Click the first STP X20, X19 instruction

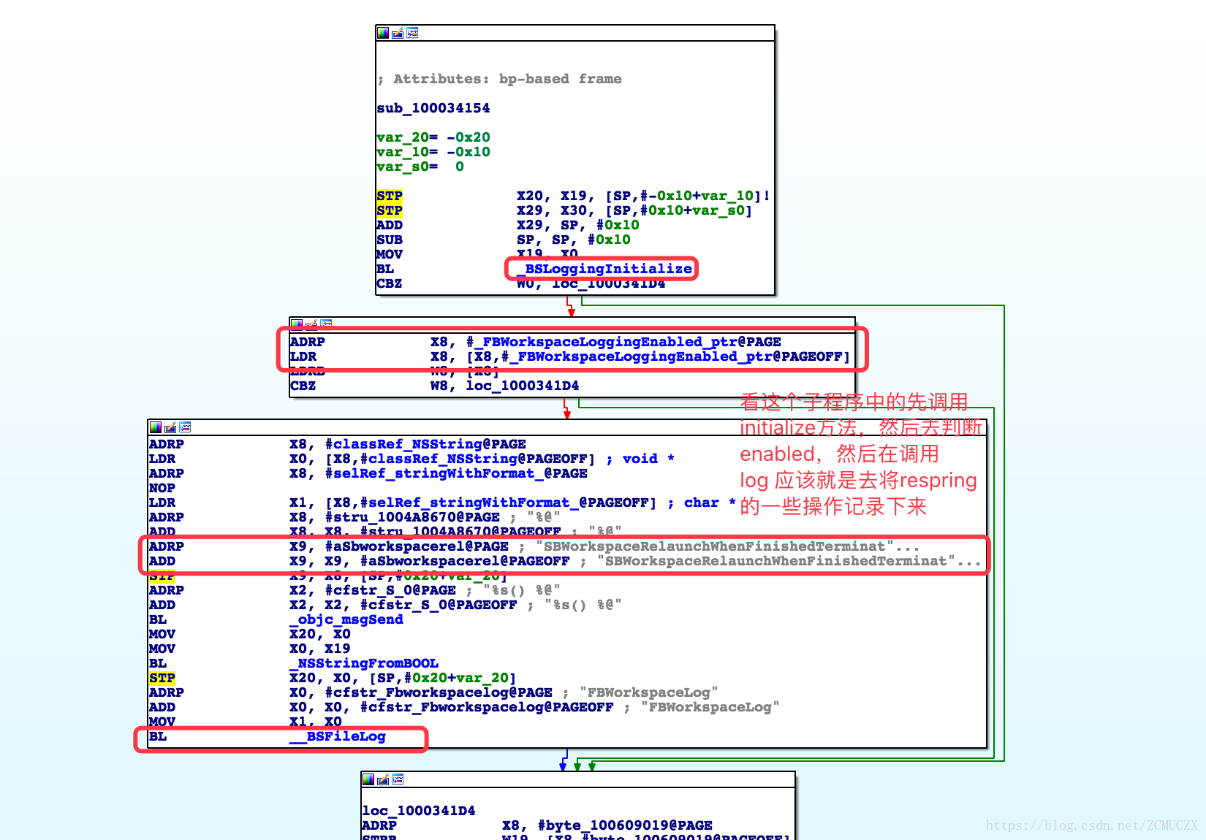(x=573, y=196)
